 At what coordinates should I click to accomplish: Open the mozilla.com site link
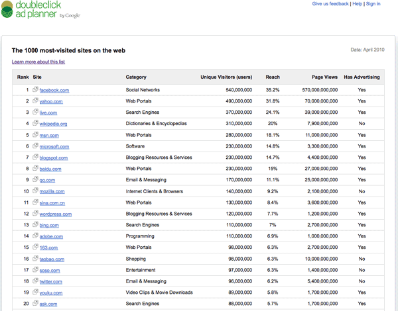(x=52, y=191)
